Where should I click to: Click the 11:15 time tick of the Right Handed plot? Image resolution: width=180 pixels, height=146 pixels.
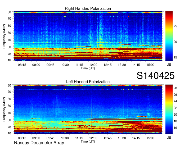(79, 65)
